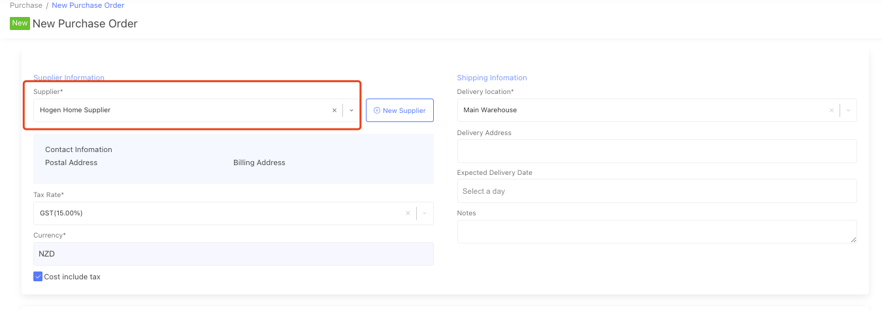
Task: Clear the Main Warehouse delivery location
Action: coord(831,110)
